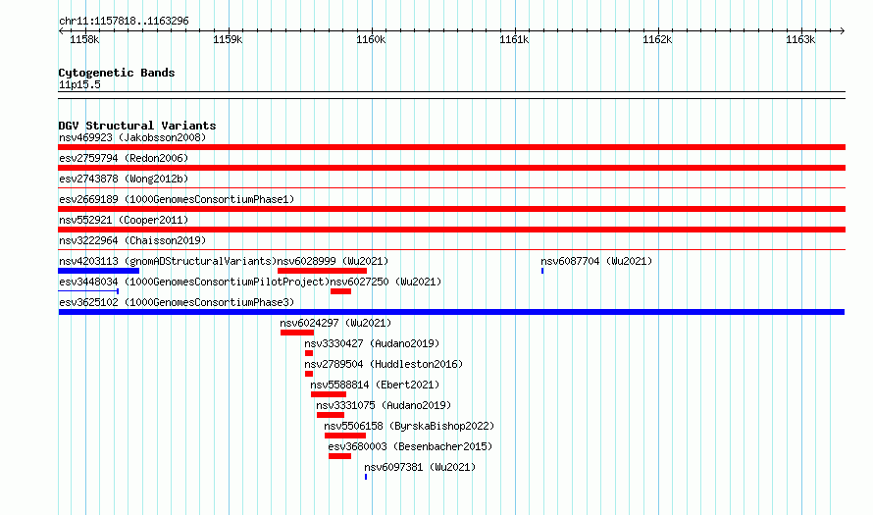Open esv2669189 (1000GenomesConsortiumPhase1) label
873x515 pixels.
(177, 199)
